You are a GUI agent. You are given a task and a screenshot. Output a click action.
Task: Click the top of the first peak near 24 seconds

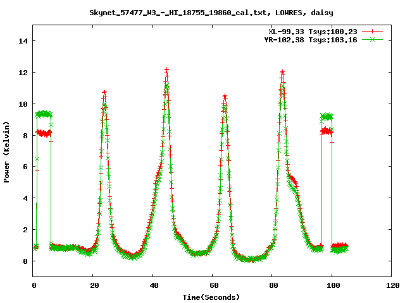104,93
